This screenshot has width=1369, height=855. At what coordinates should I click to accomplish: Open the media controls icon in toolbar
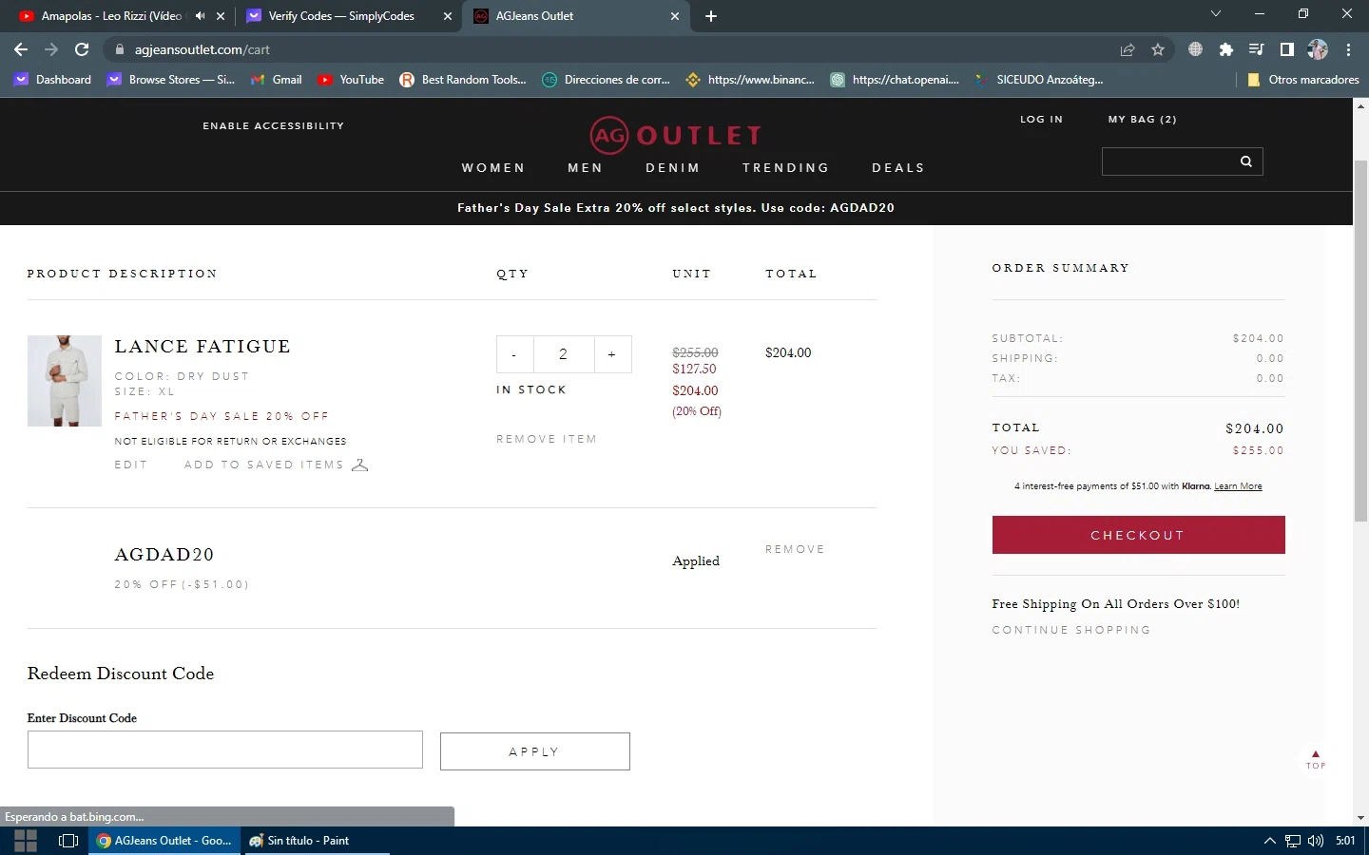coord(1257,49)
